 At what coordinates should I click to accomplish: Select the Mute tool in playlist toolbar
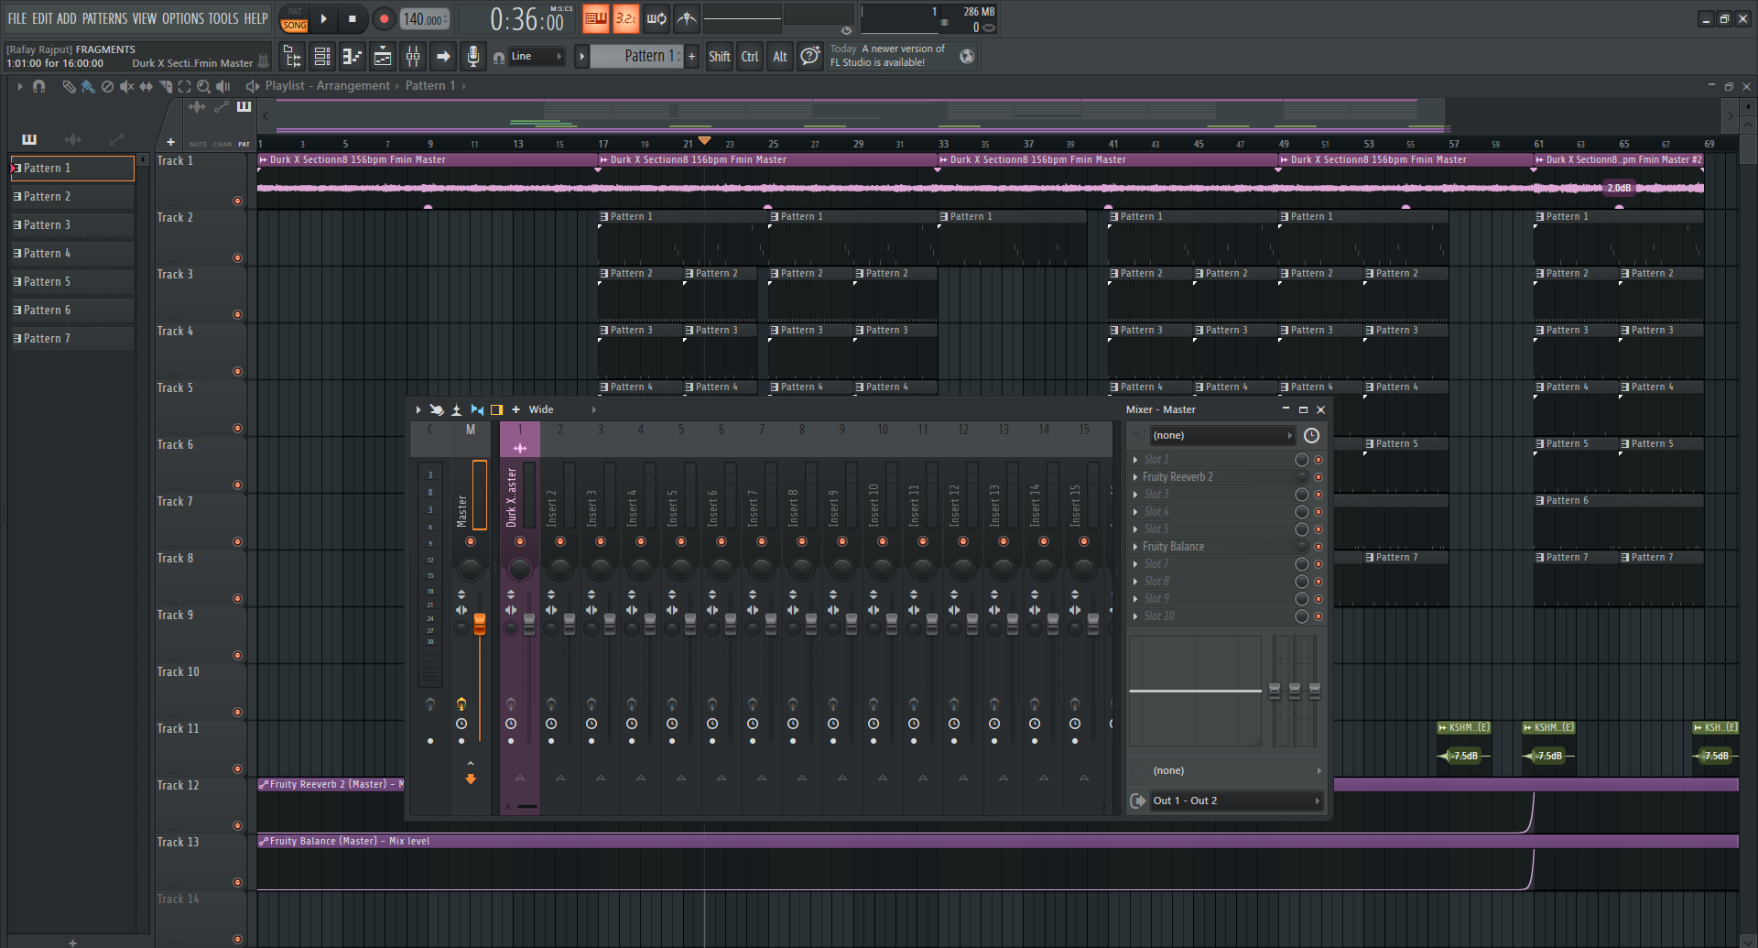pos(126,86)
